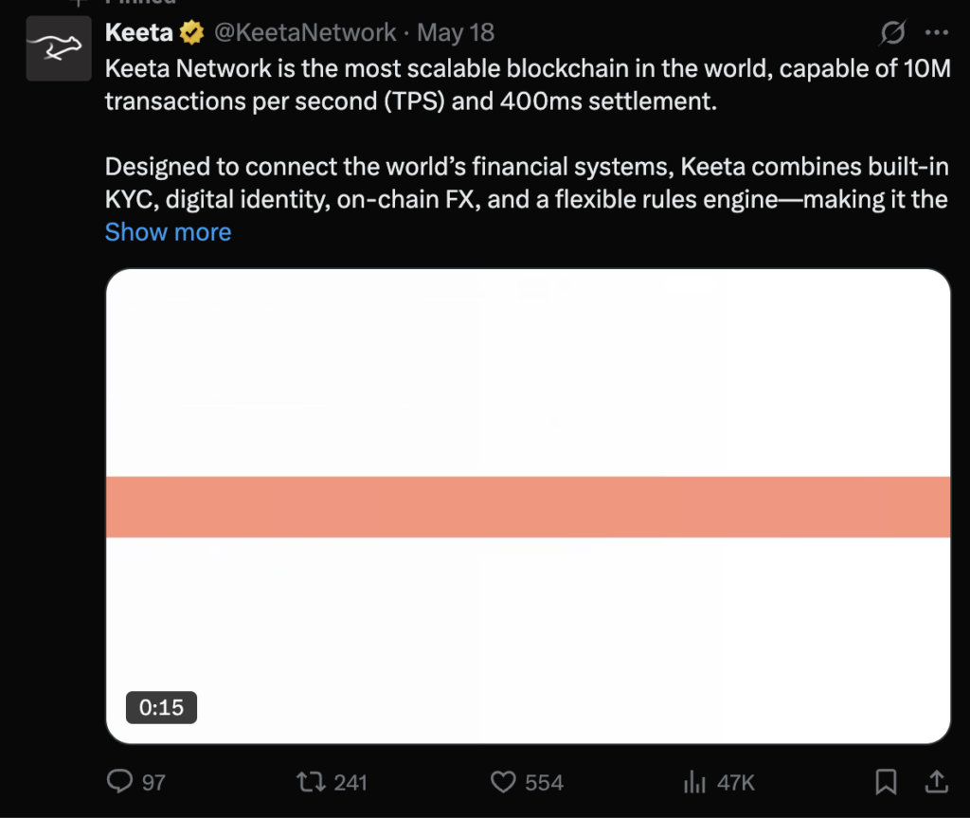The height and width of the screenshot is (818, 970).
Task: Expand the post with Show more
Action: 168,232
